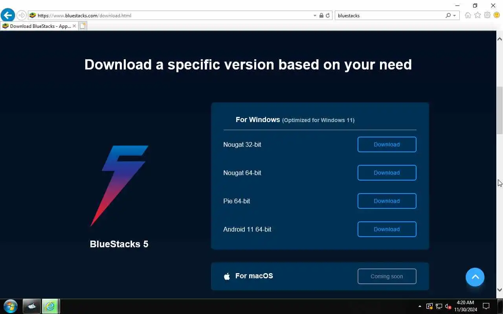Viewport: 503px width, 314px height.
Task: Click the page scrollbar up arrow
Action: point(499,39)
